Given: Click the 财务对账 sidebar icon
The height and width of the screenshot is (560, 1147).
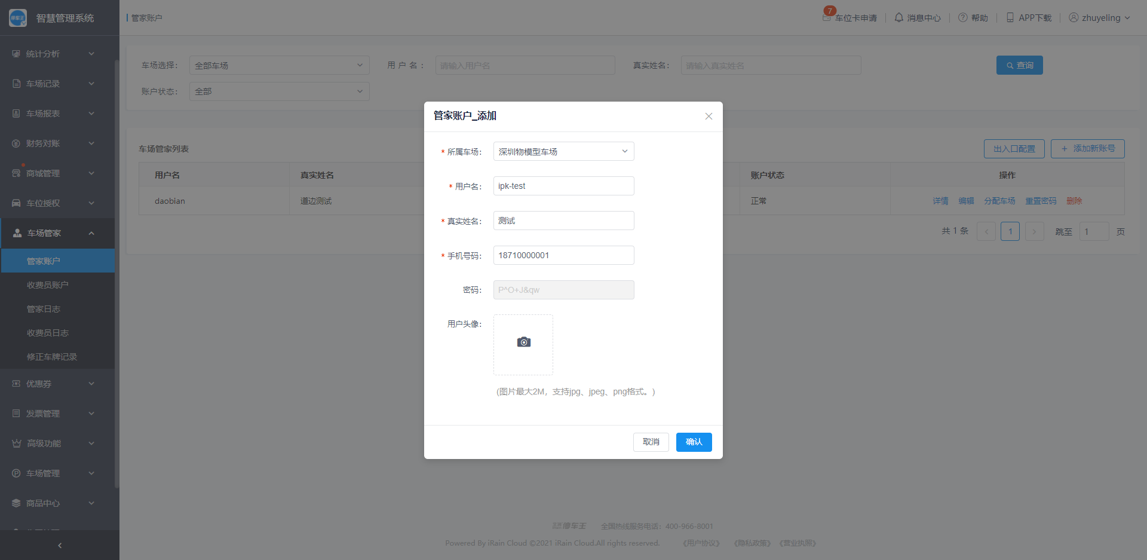Looking at the screenshot, I should 16,143.
